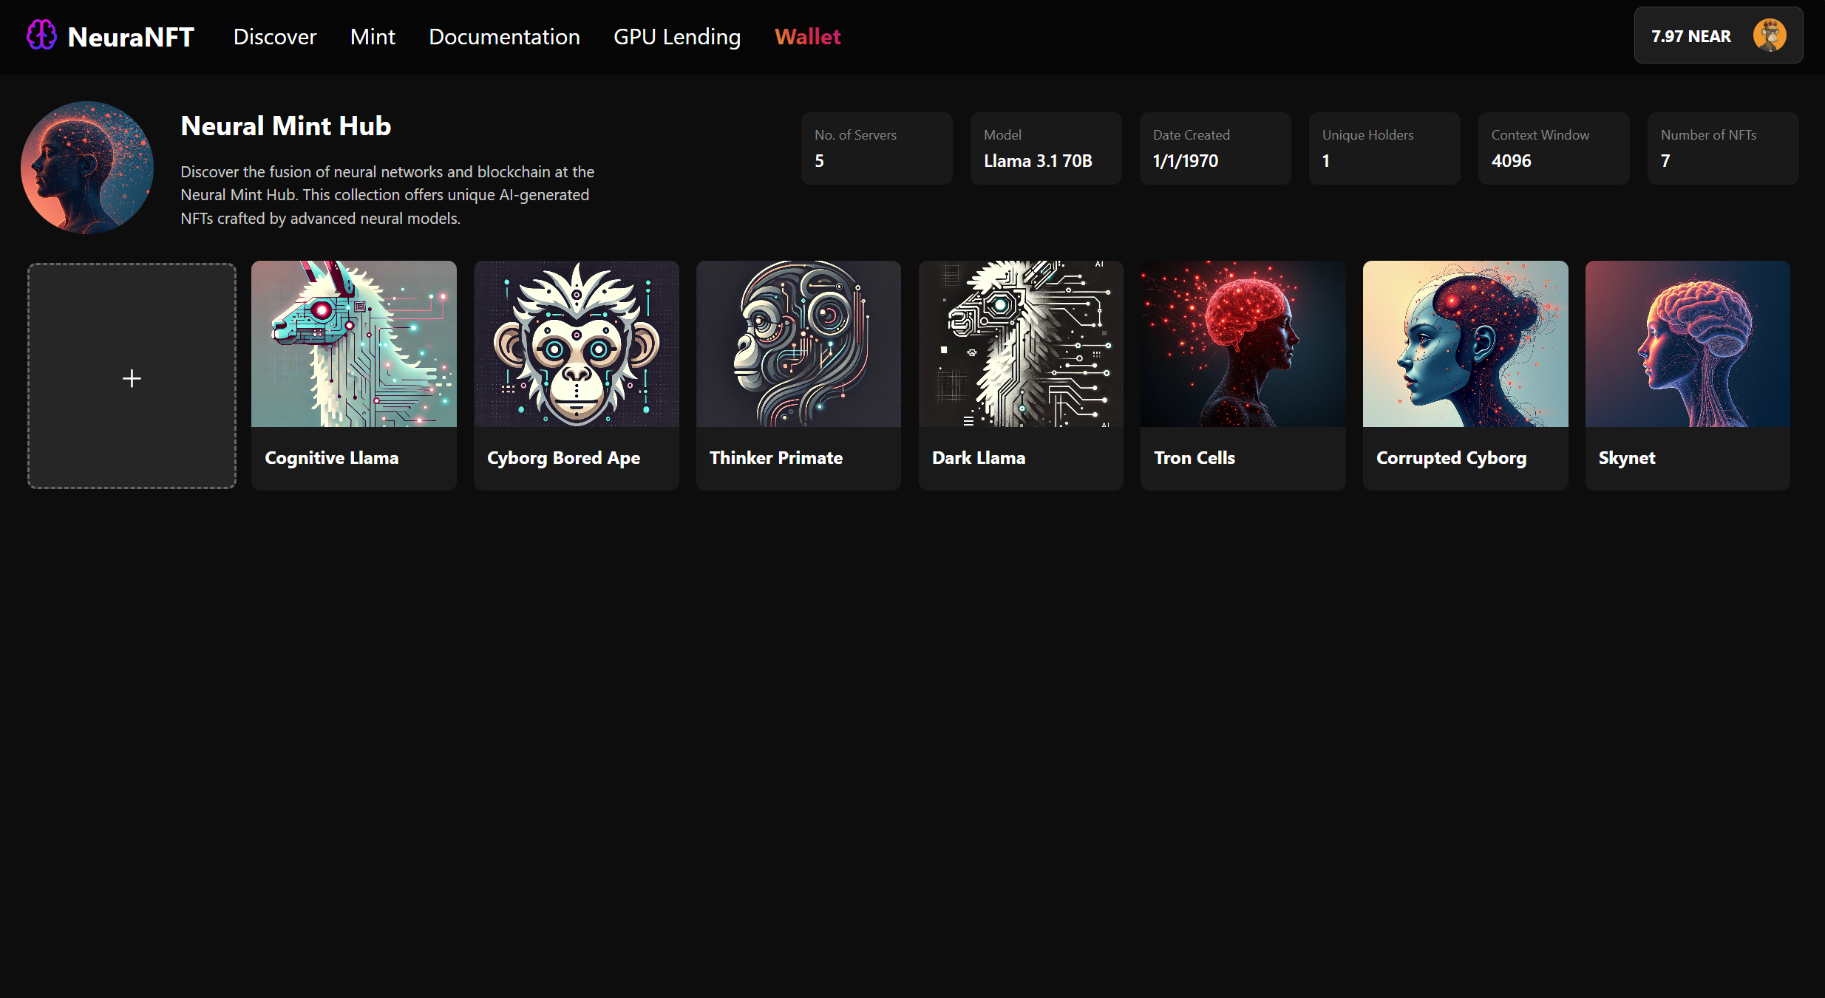
Task: Click the NeuraNFT brain logo icon
Action: point(41,35)
